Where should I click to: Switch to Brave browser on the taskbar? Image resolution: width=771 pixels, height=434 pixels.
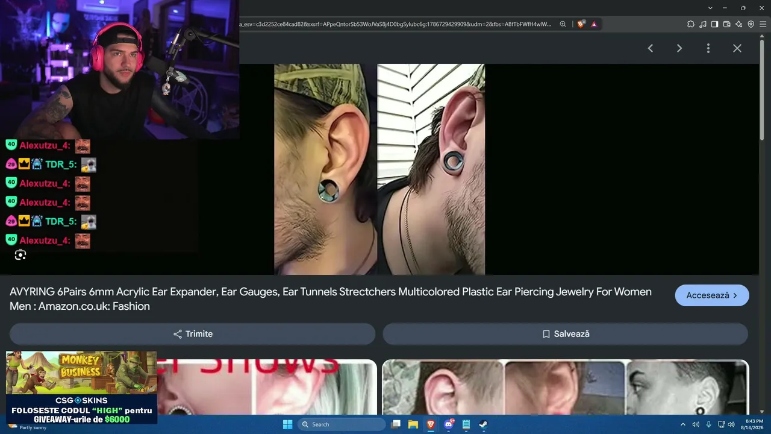[431, 424]
